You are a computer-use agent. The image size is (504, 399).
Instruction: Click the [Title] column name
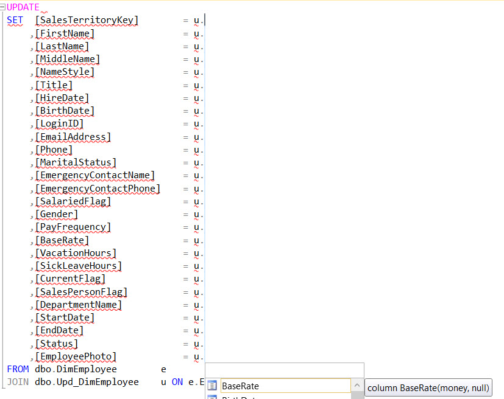(54, 85)
